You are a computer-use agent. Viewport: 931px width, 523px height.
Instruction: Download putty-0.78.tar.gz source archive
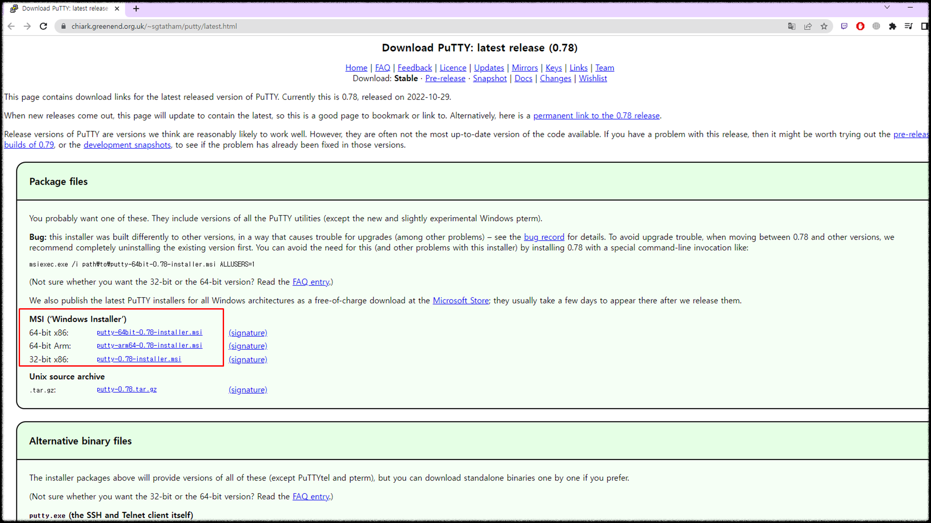tap(127, 390)
